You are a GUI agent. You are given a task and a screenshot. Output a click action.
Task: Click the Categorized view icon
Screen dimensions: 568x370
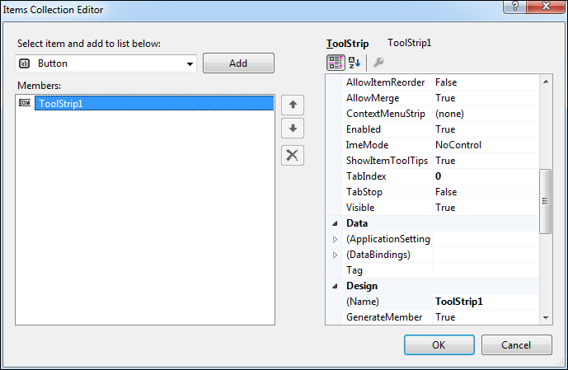tap(336, 62)
